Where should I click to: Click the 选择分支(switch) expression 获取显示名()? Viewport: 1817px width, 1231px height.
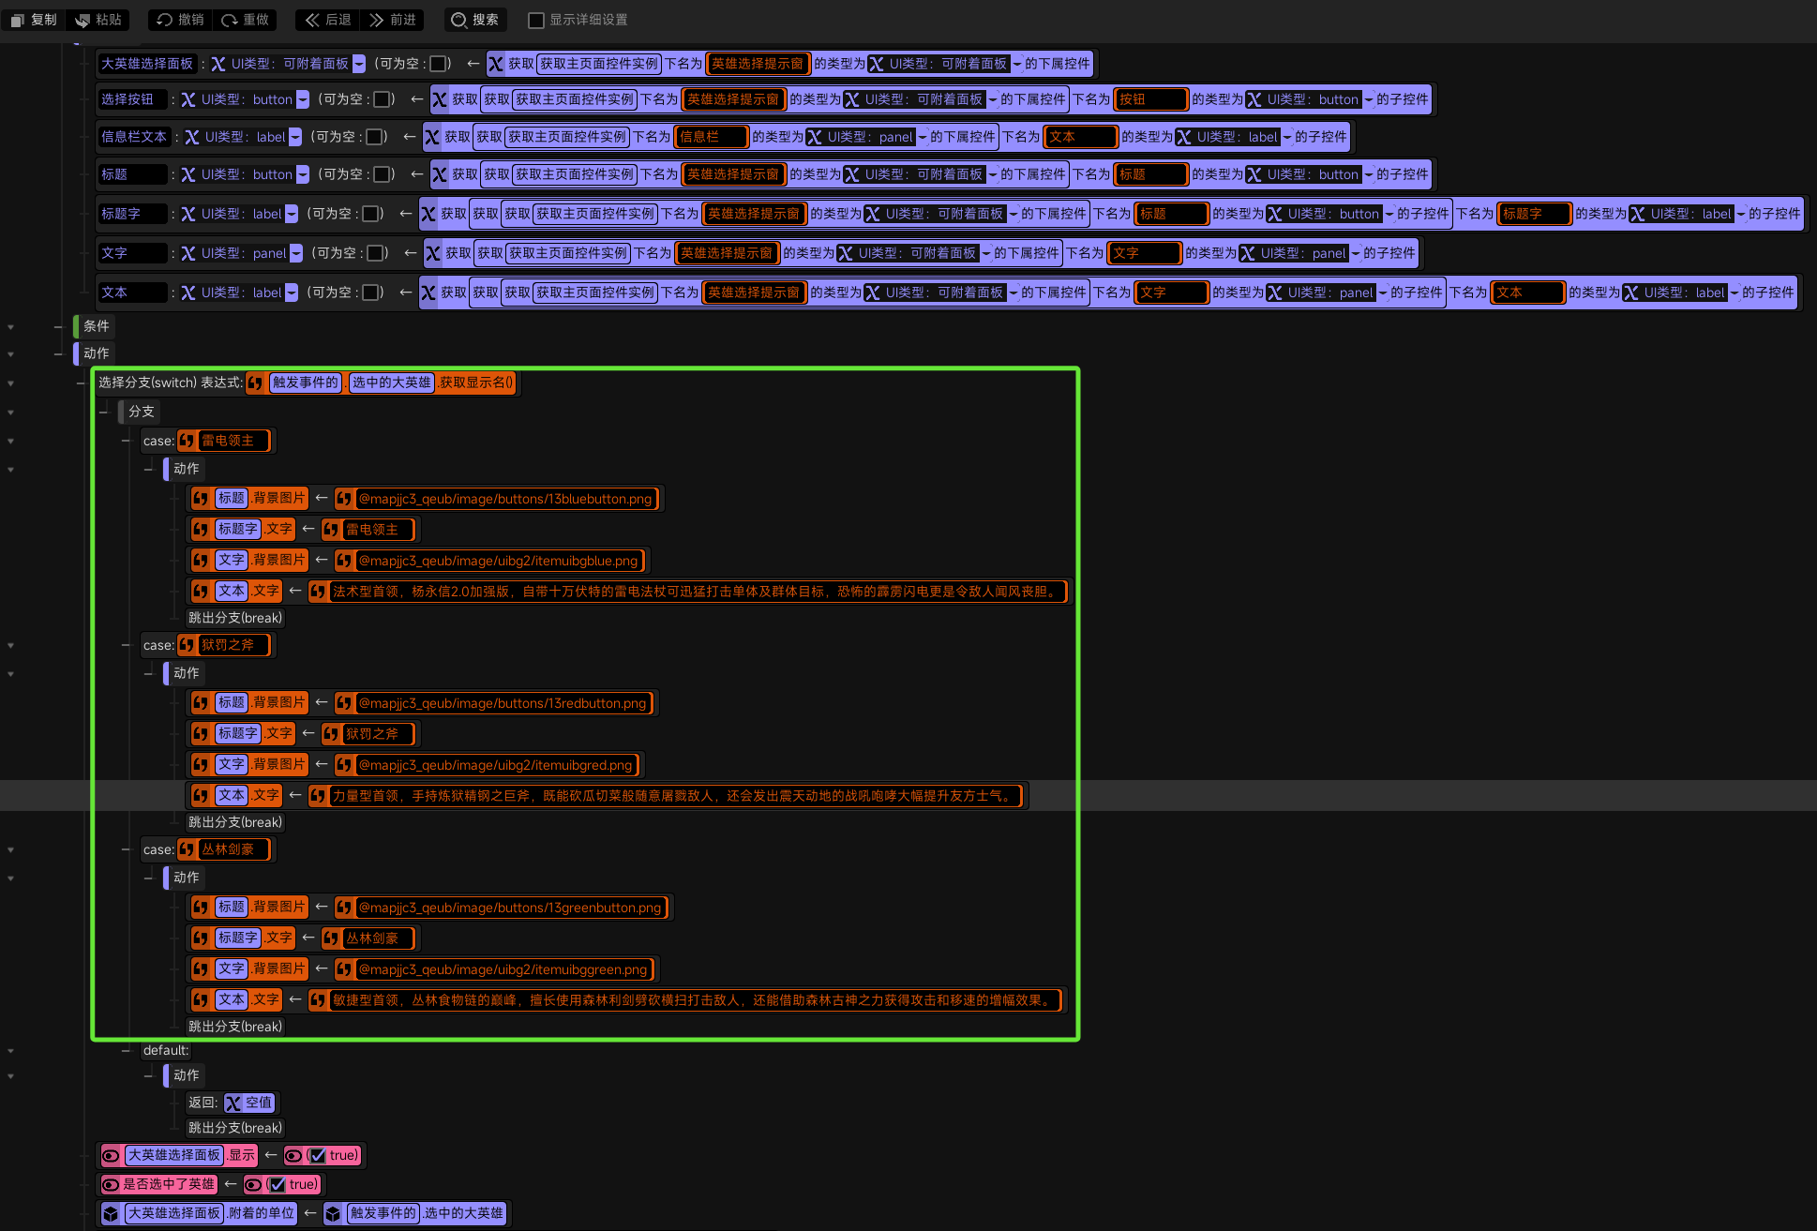475,383
